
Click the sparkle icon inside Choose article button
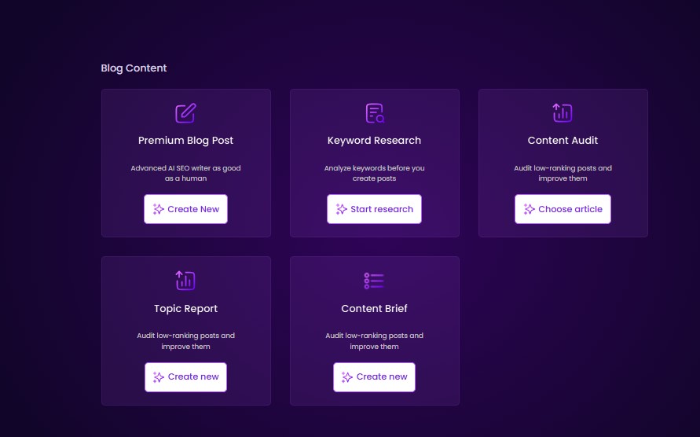tap(530, 209)
